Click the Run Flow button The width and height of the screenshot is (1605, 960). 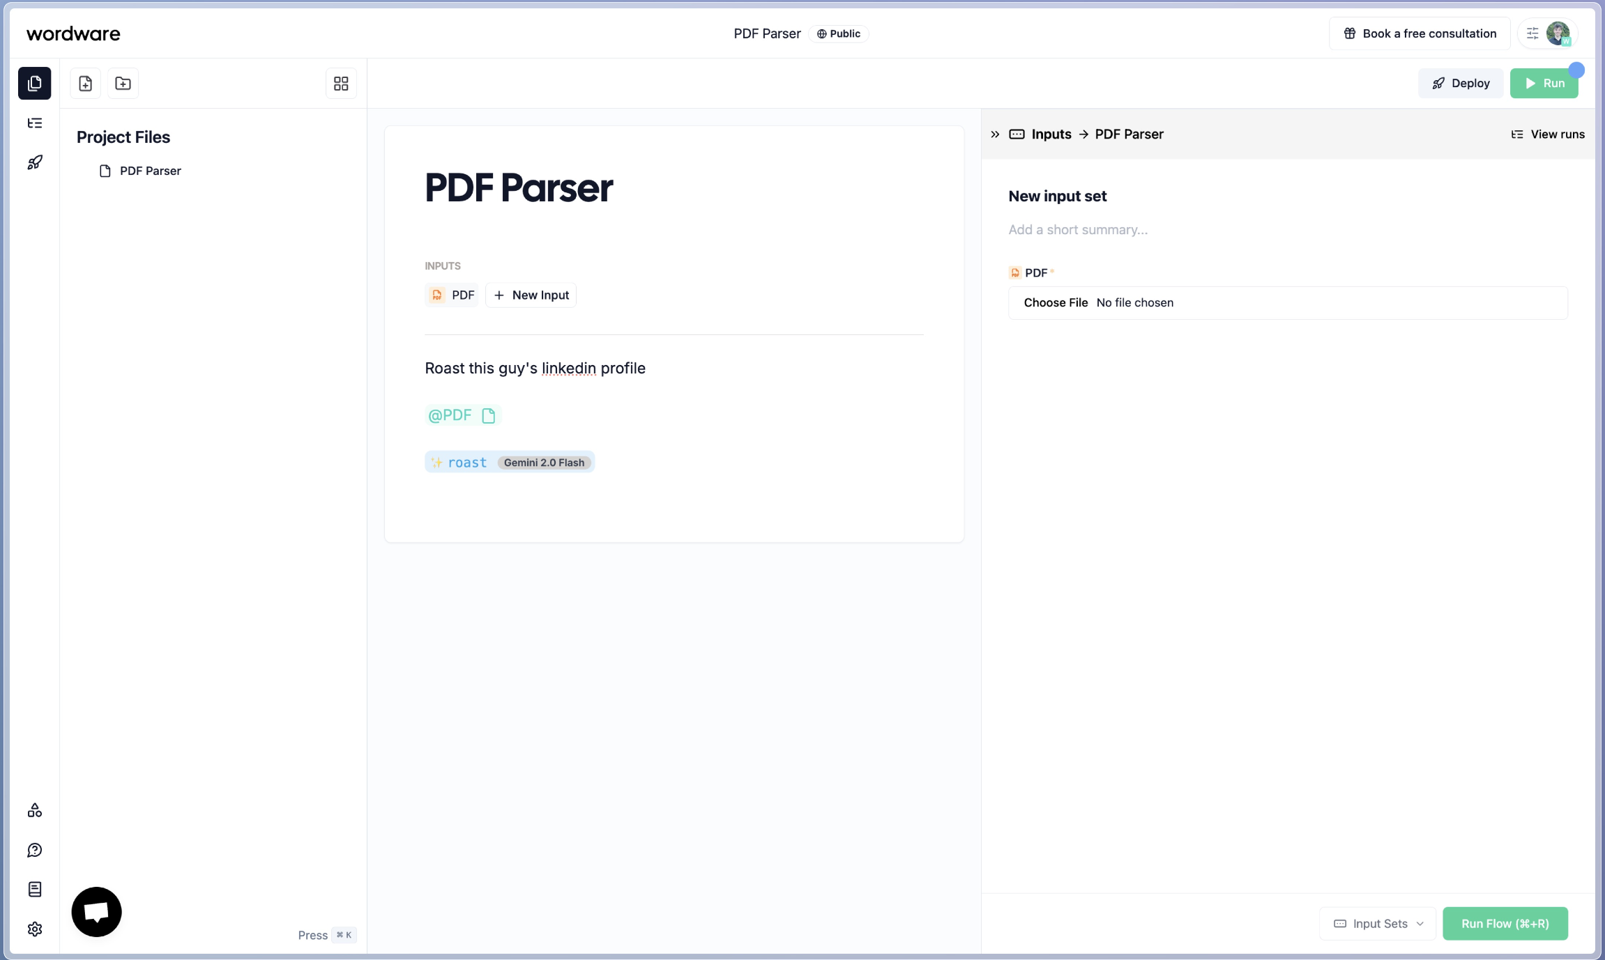(1505, 923)
